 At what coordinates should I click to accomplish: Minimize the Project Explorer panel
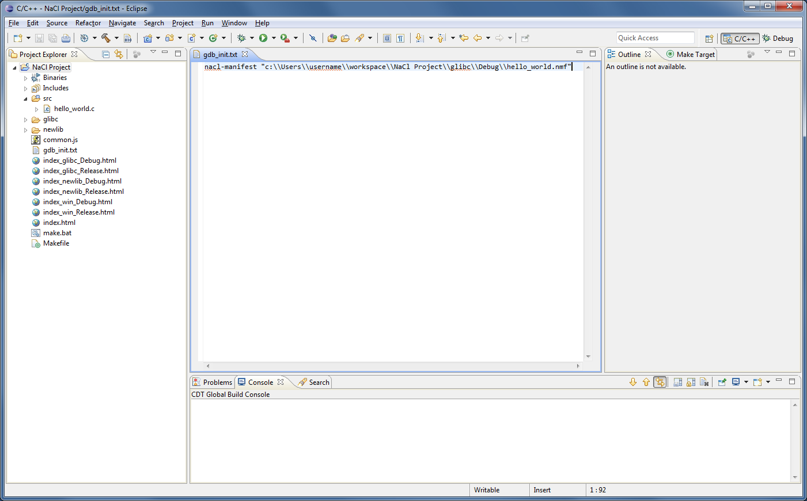pyautogui.click(x=165, y=53)
